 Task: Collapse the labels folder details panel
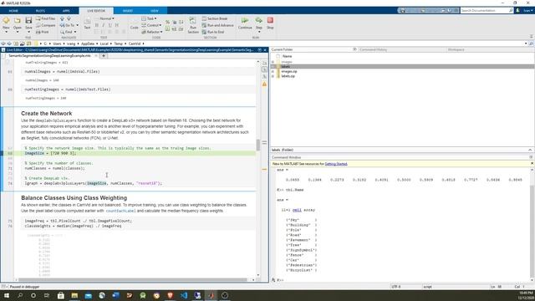[530, 150]
